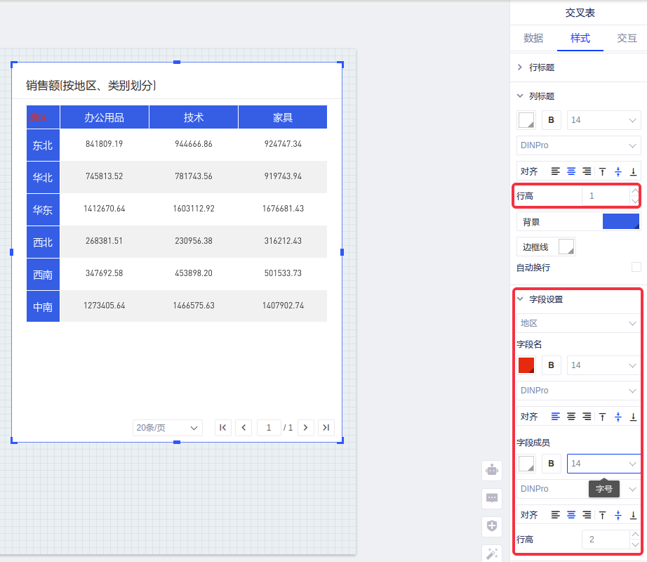This screenshot has height=562, width=647.
Task: Click the 边框线 border color button
Action: tap(566, 247)
